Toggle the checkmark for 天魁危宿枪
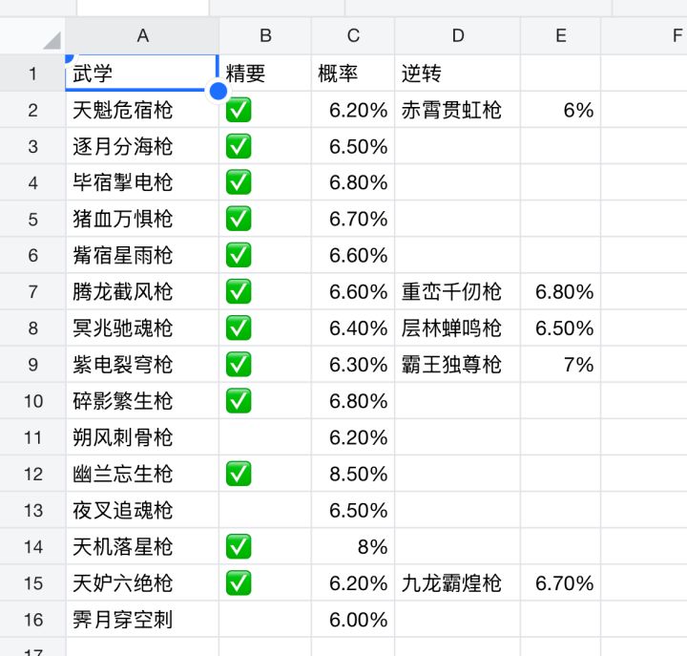 pyautogui.click(x=239, y=110)
